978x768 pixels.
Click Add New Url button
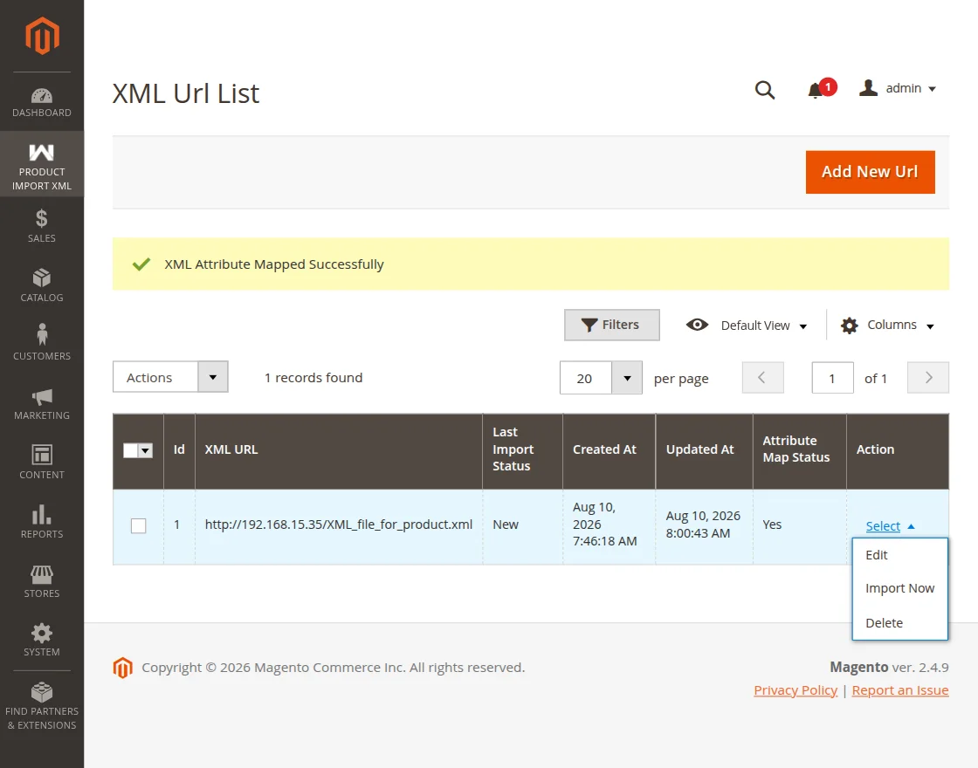pyautogui.click(x=870, y=172)
